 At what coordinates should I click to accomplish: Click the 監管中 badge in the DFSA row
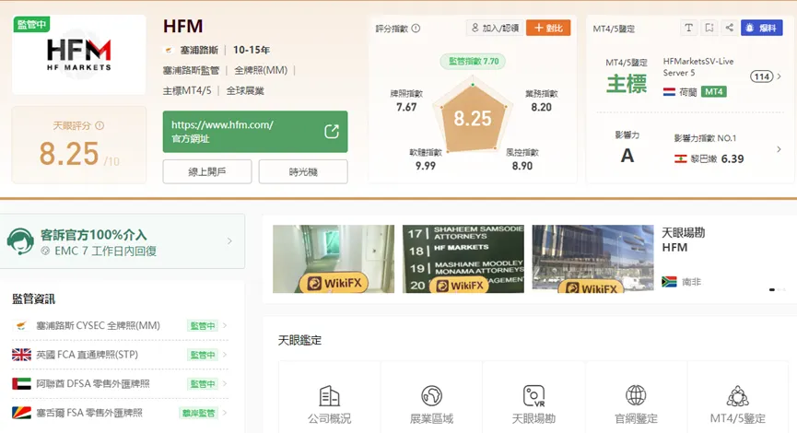[x=203, y=383]
